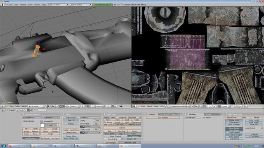Image resolution: width=264 pixels, height=148 pixels.
Task: Toggle Retopo option
Action: (71, 124)
